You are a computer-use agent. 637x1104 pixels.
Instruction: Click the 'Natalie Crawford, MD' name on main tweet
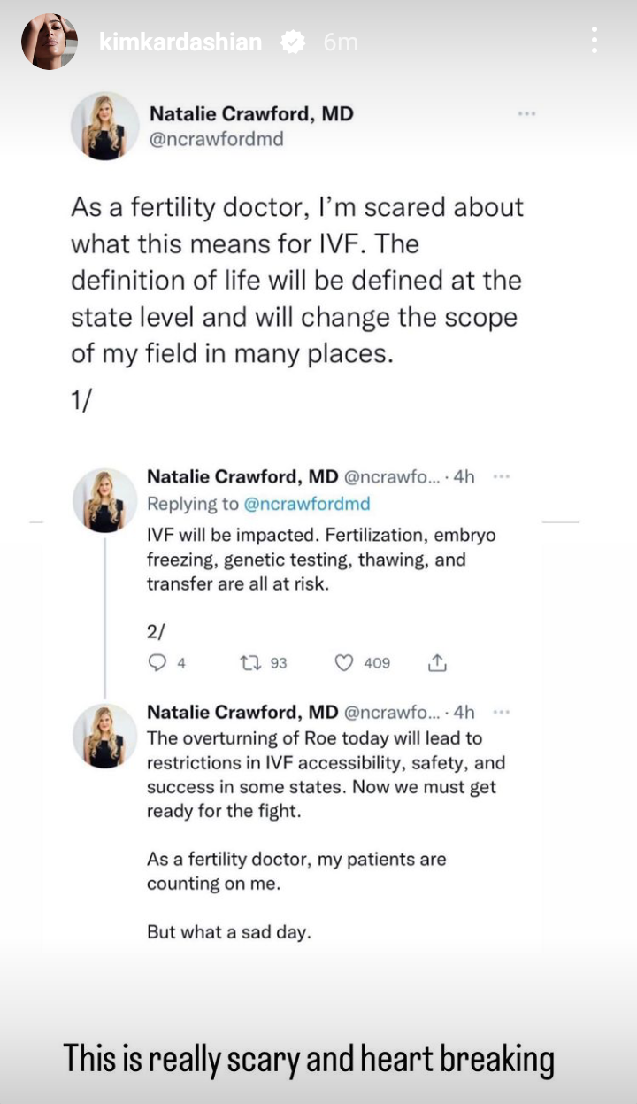click(251, 113)
